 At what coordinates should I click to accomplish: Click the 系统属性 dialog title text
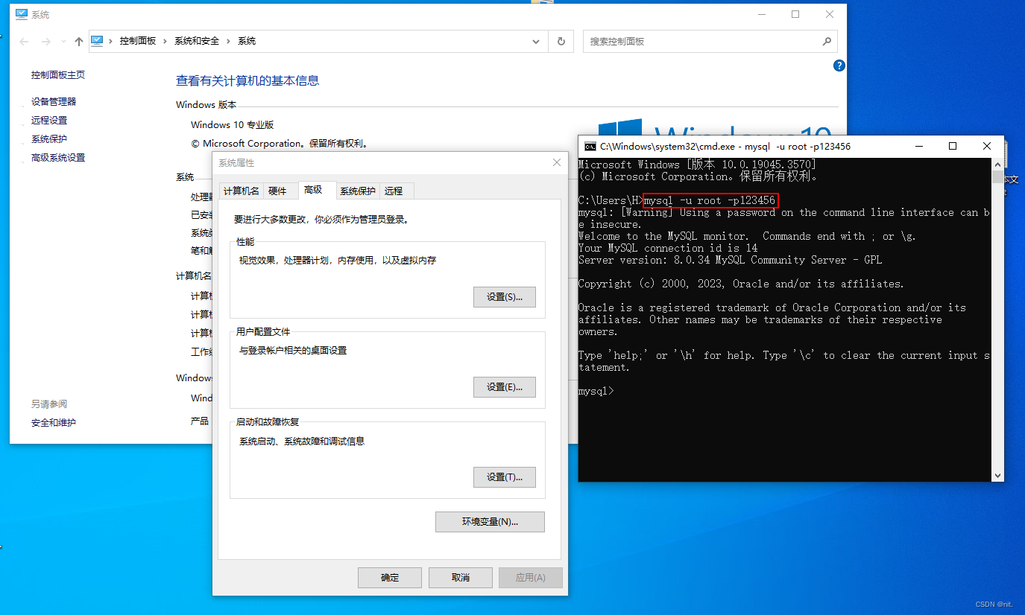[x=236, y=163]
